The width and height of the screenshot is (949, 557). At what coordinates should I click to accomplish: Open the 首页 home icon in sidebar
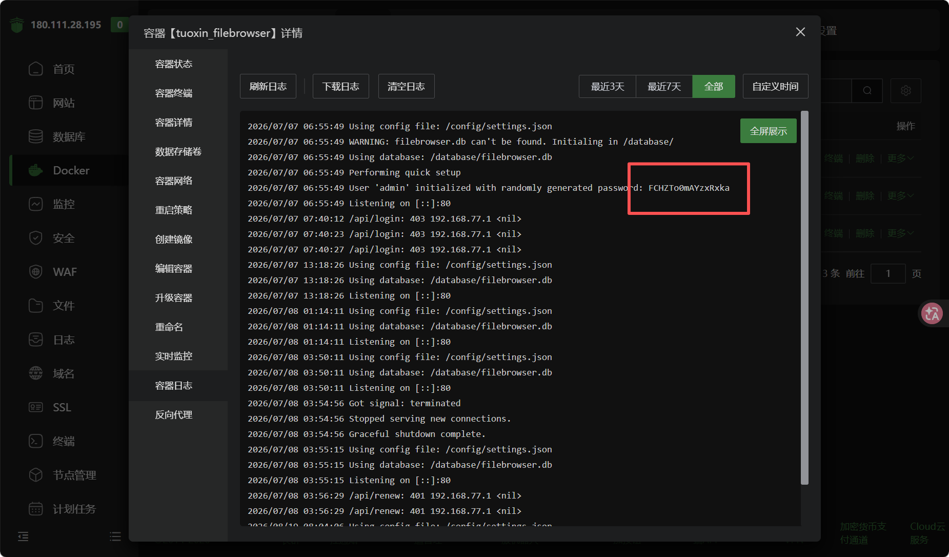[x=36, y=69]
